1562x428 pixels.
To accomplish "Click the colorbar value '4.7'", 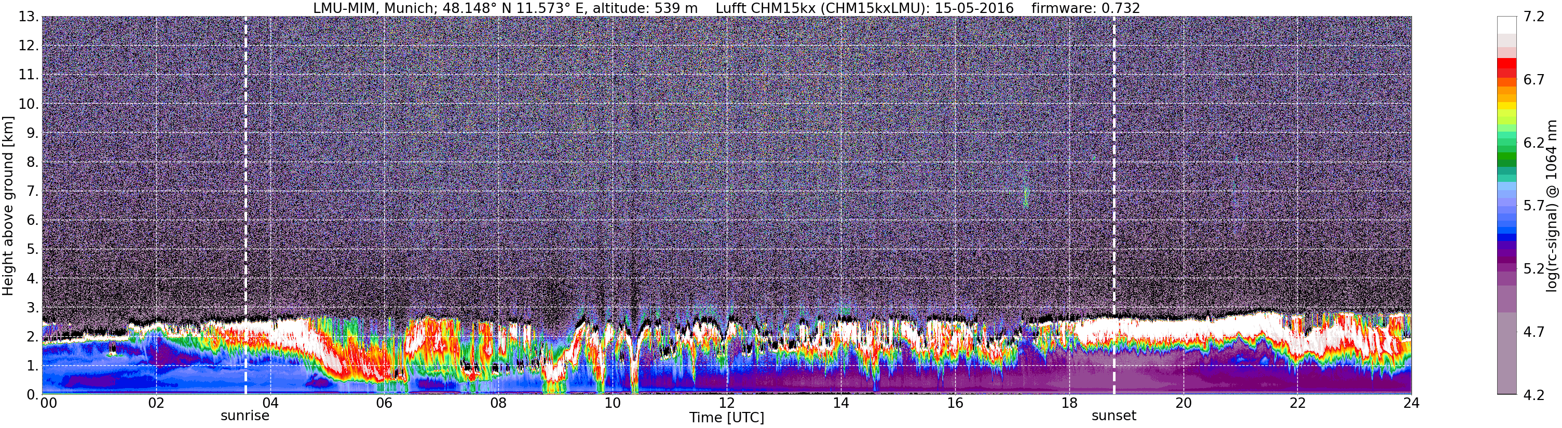I will (x=1534, y=331).
